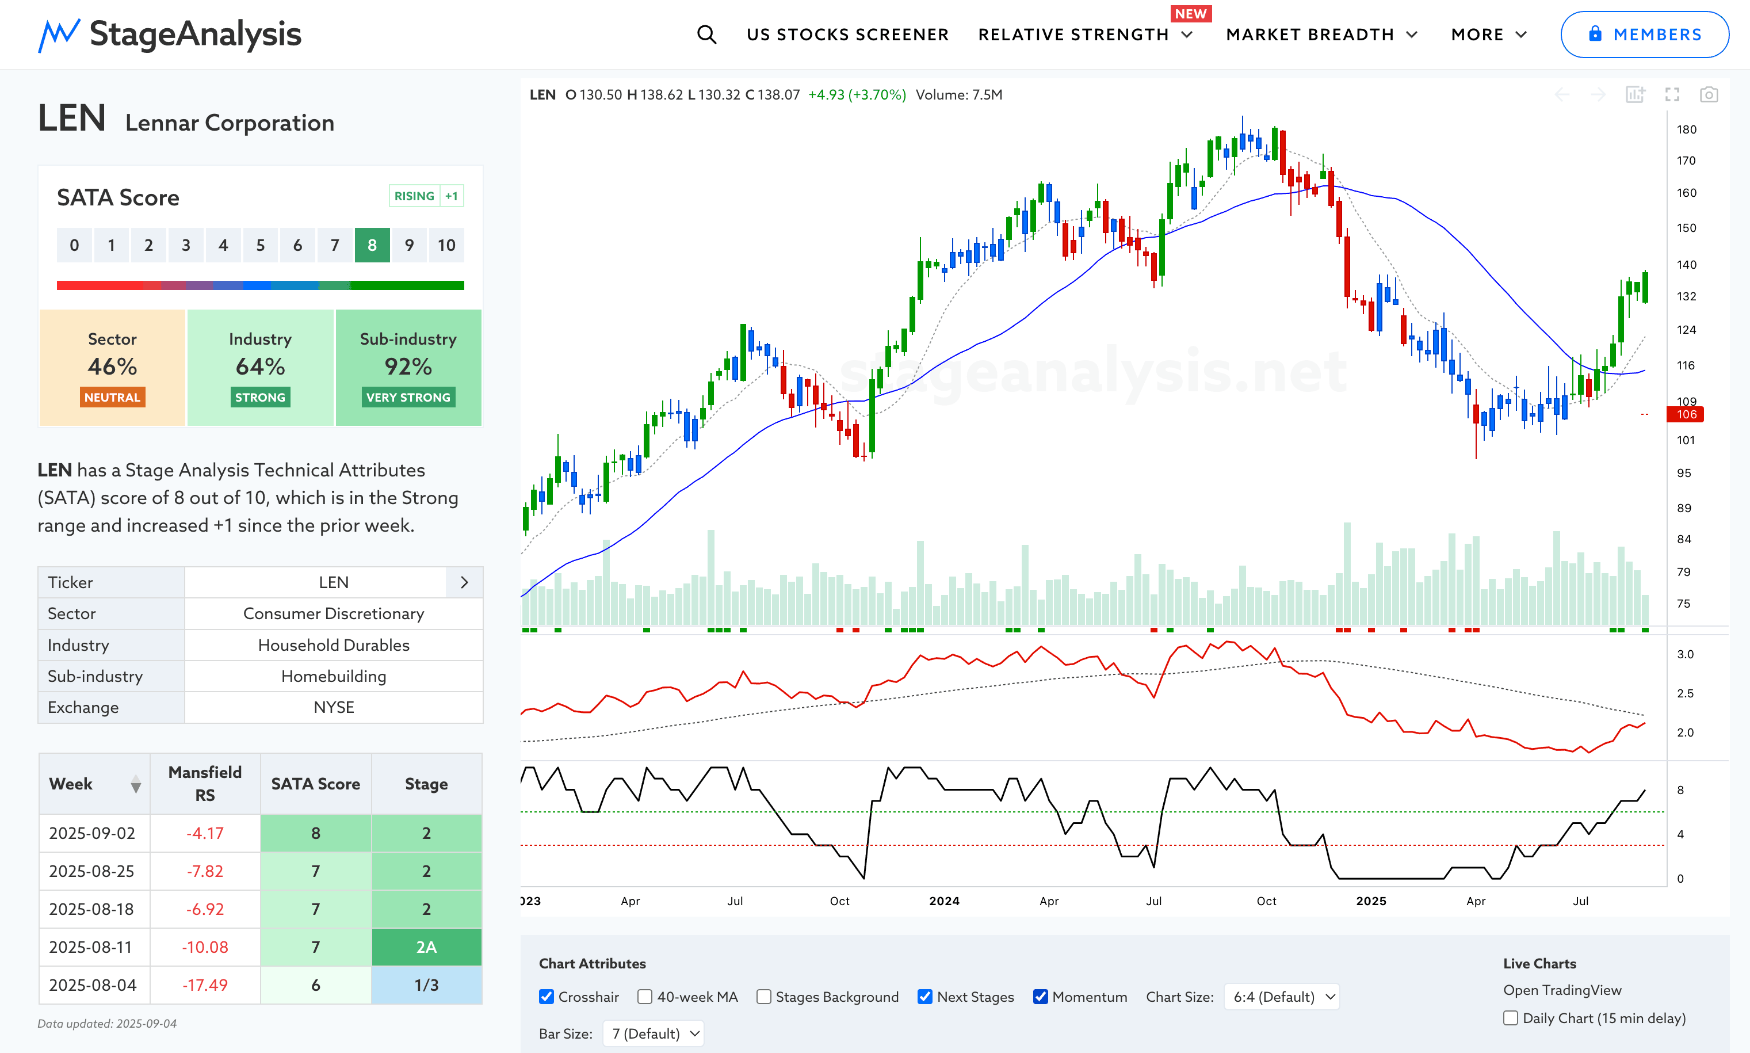Click Mansfield RS value -17.49
The height and width of the screenshot is (1053, 1750).
[205, 985]
